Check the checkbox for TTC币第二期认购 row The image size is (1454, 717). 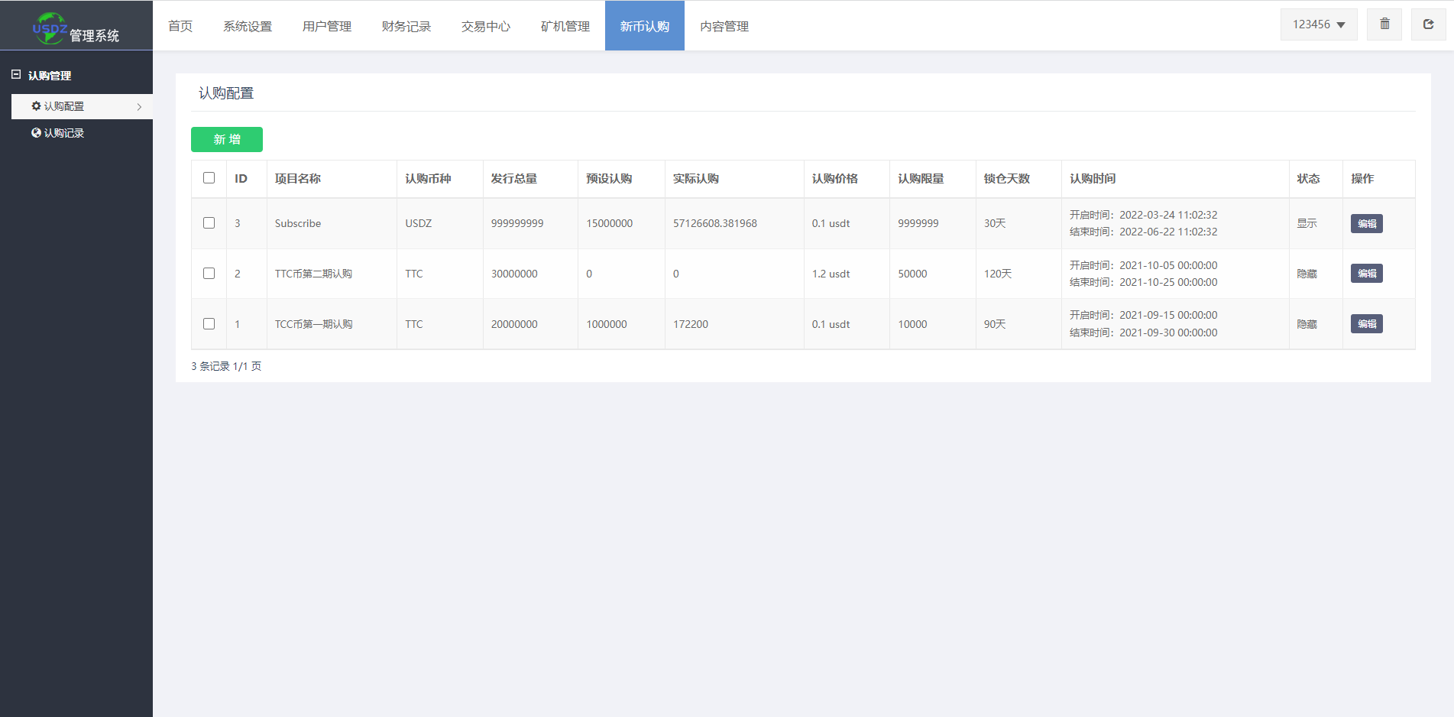click(209, 274)
